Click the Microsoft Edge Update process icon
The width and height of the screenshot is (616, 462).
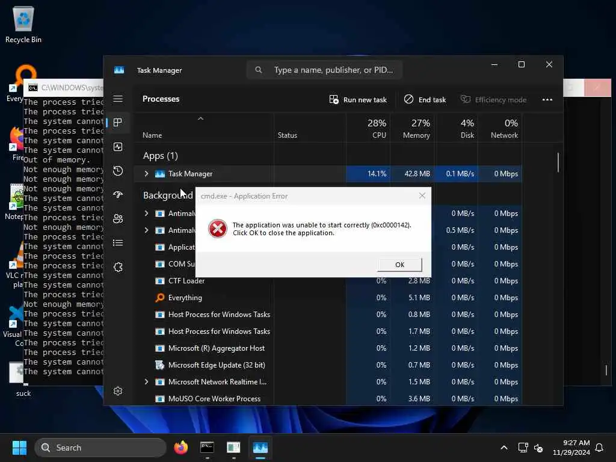[x=160, y=365]
